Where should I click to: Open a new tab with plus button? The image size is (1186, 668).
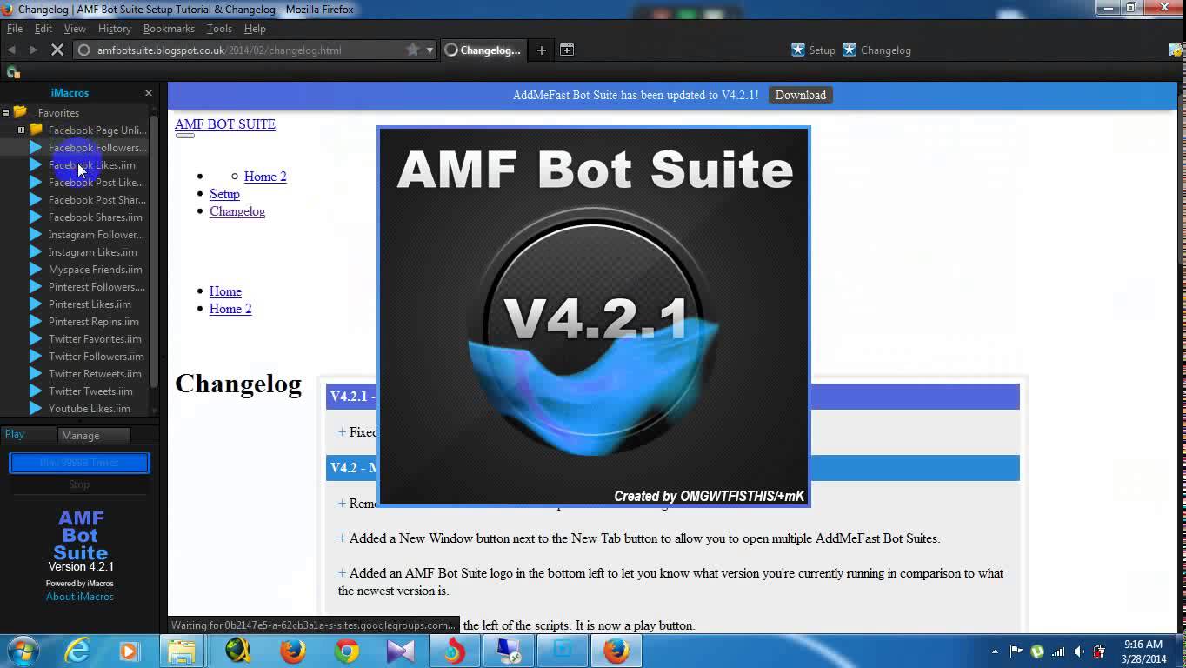click(x=541, y=50)
